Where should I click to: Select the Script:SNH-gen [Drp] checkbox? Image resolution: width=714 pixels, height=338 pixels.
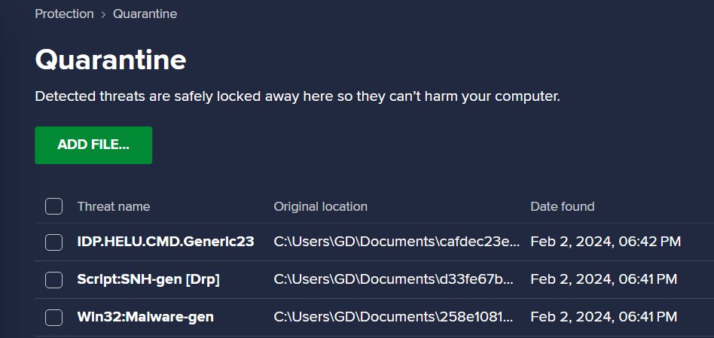(53, 280)
